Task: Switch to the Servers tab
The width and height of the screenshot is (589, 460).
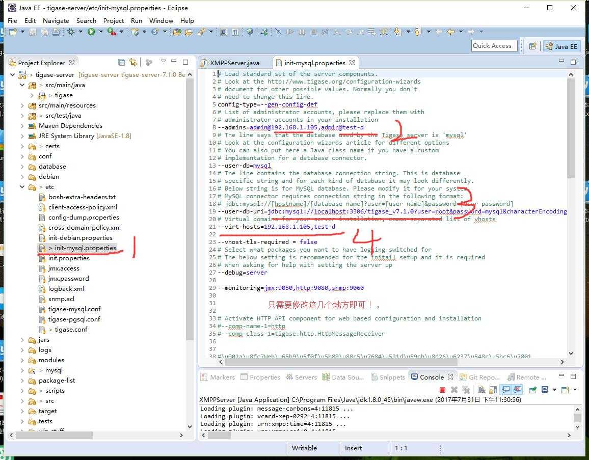Action: click(301, 377)
